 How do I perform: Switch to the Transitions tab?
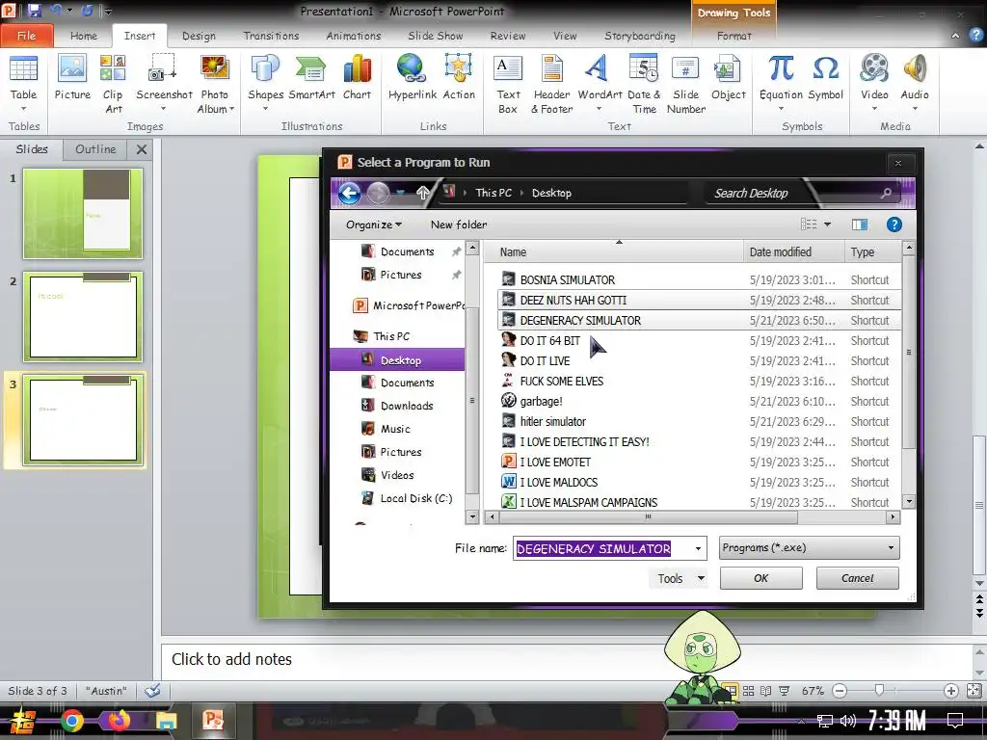(271, 36)
